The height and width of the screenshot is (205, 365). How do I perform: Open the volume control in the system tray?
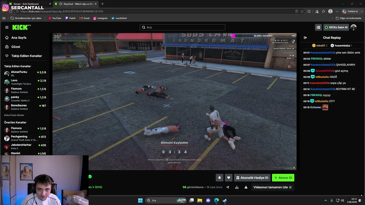tap(342, 200)
